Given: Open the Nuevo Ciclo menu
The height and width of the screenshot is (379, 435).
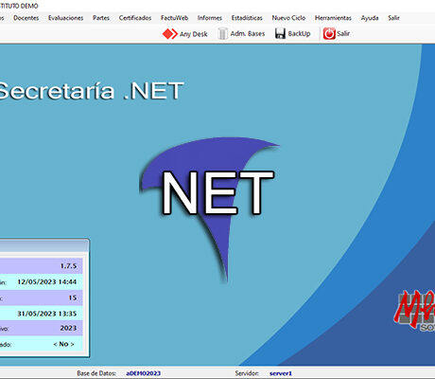Looking at the screenshot, I should [x=288, y=18].
